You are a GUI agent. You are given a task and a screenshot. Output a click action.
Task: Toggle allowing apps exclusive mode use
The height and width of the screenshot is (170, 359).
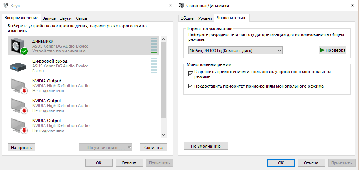click(190, 74)
